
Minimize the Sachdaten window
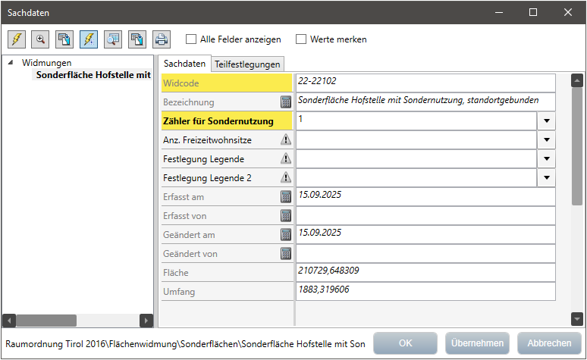499,12
